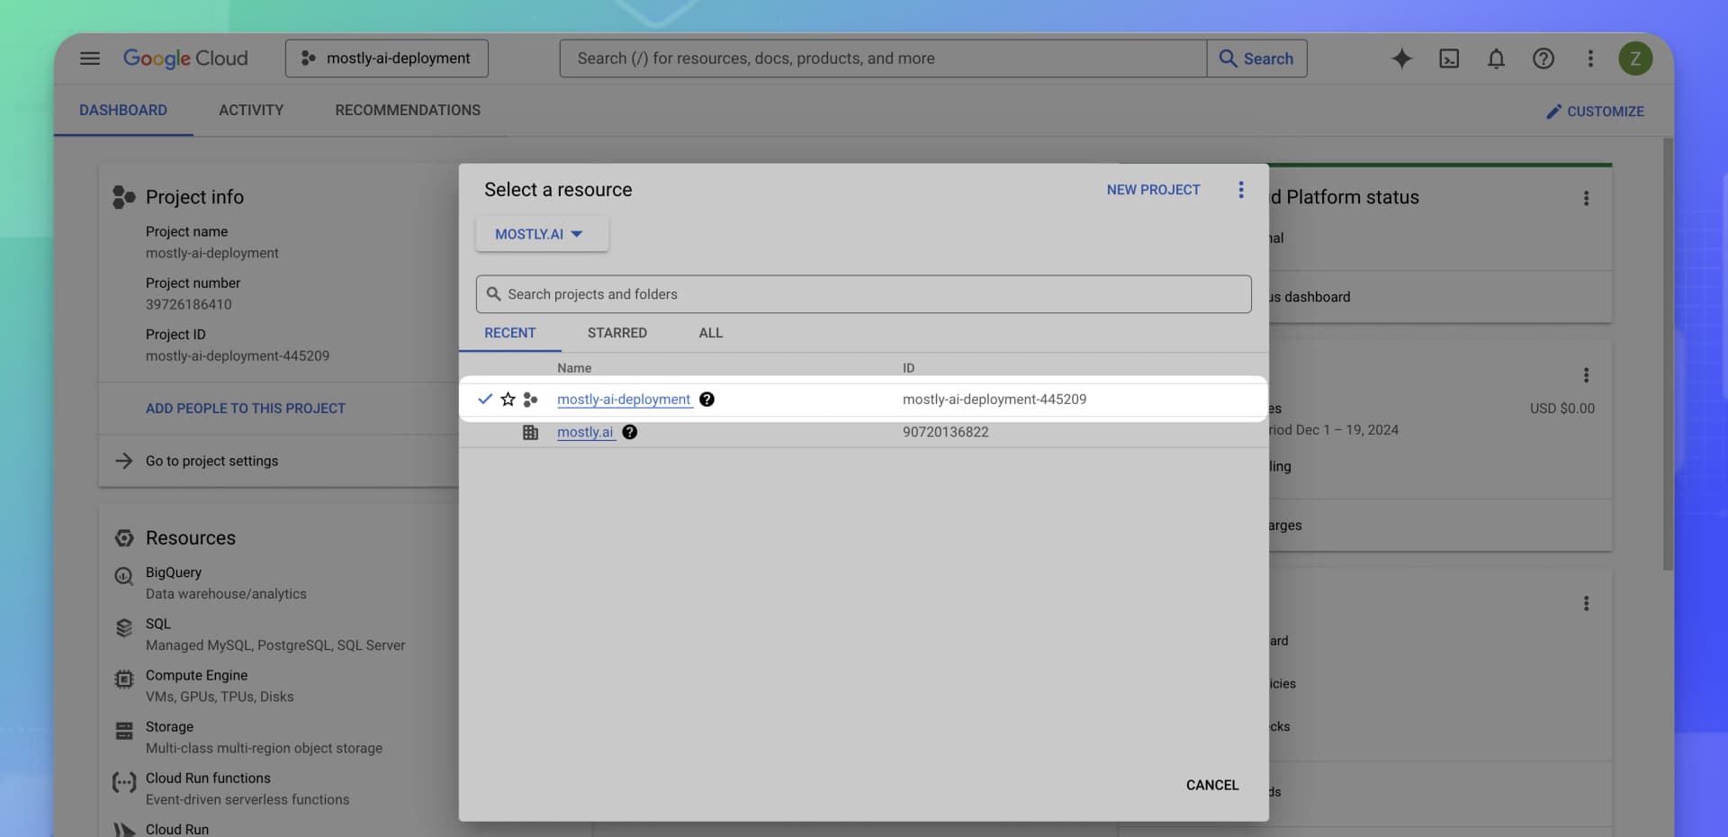Activate the Cloud Shell terminal
The width and height of the screenshot is (1728, 837).
(1449, 58)
